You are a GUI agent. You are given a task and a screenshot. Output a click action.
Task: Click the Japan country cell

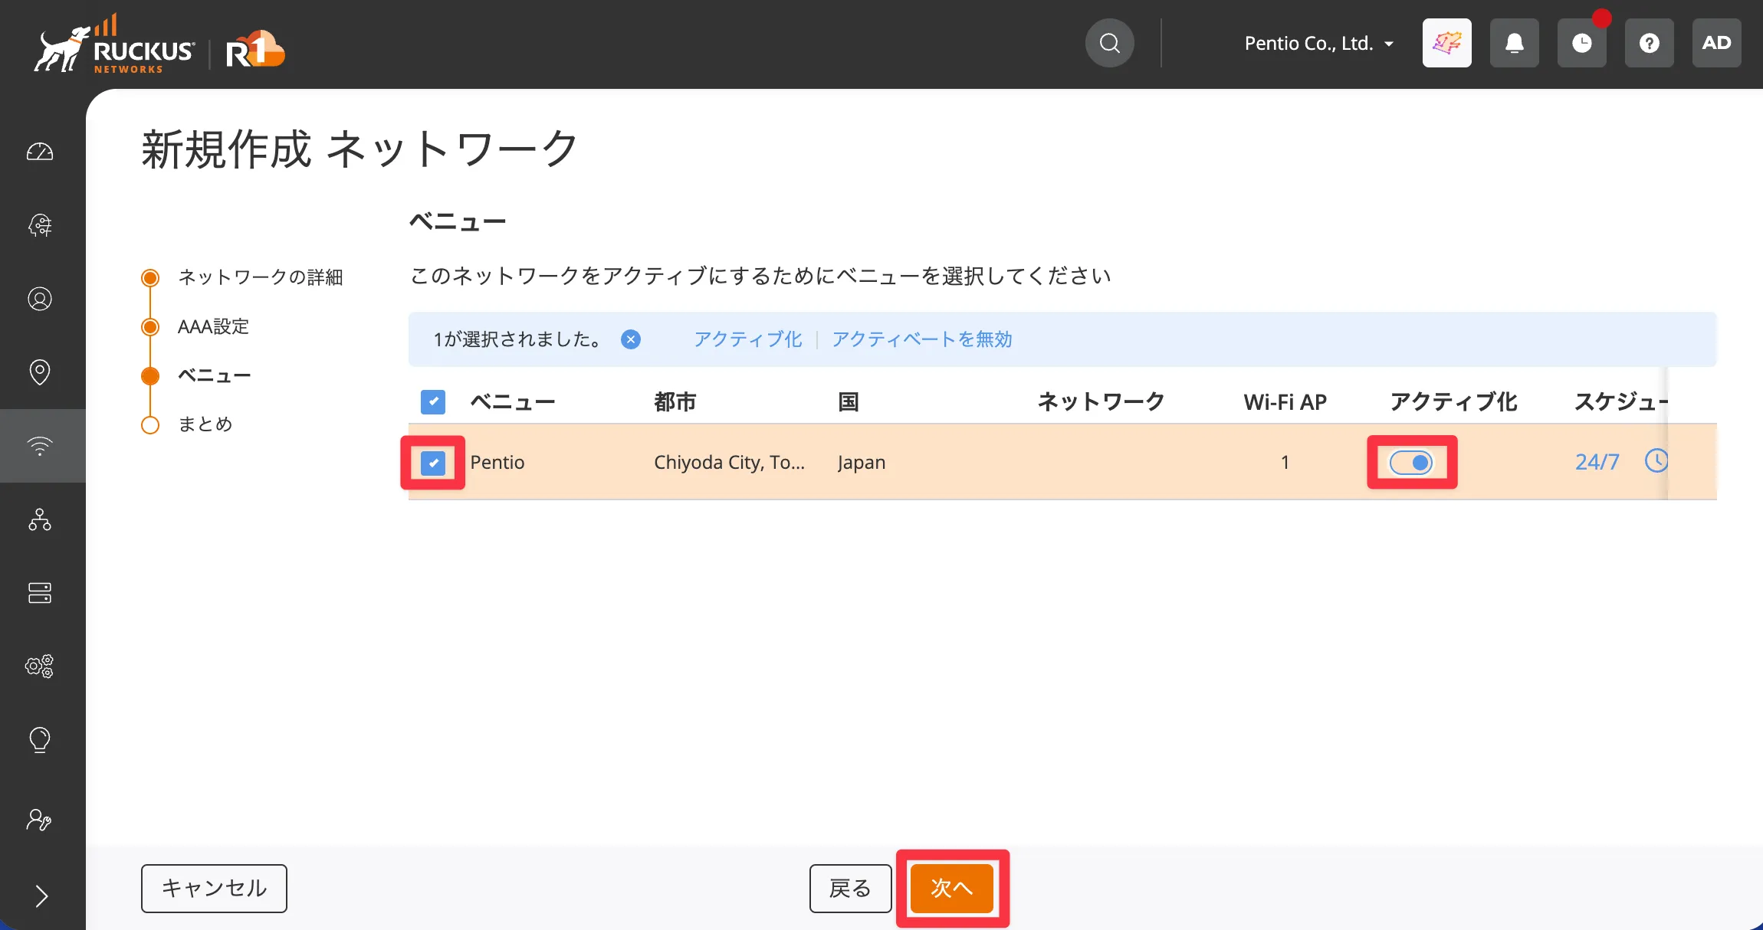pos(862,463)
